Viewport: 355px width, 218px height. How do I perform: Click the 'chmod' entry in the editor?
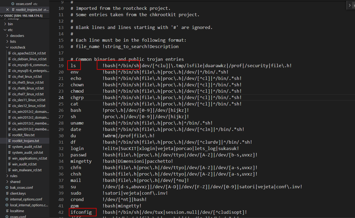point(77,91)
